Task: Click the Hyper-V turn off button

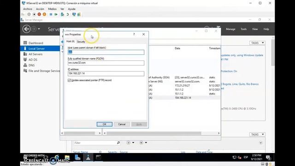Action: tap(34, 14)
